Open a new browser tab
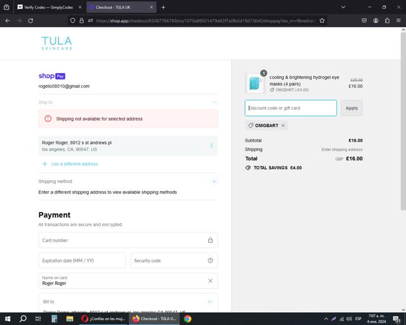The width and height of the screenshot is (406, 325). click(163, 7)
